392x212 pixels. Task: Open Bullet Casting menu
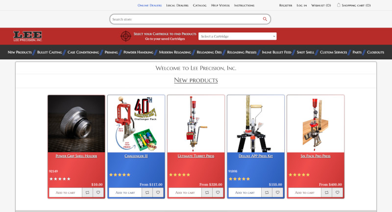tap(49, 52)
